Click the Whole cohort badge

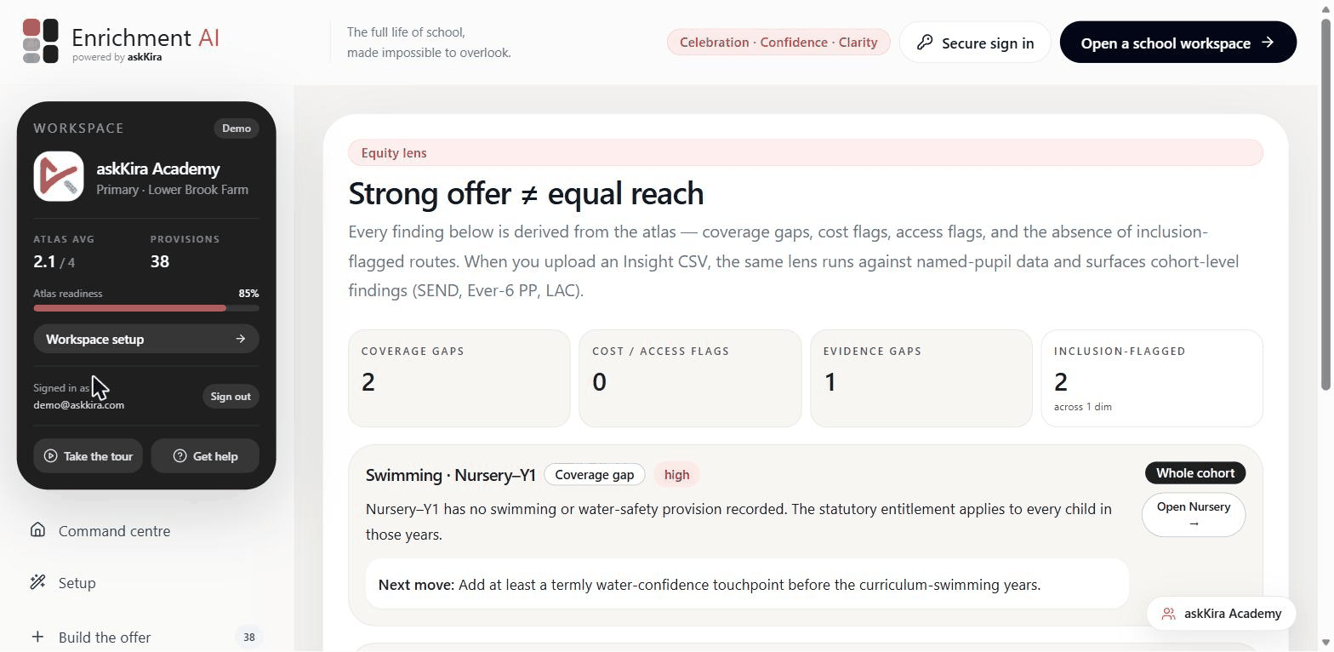pyautogui.click(x=1195, y=473)
